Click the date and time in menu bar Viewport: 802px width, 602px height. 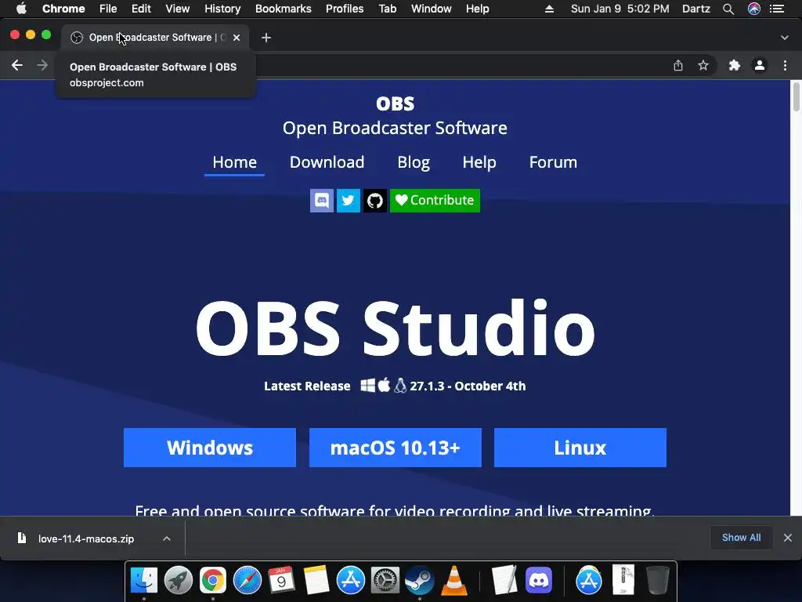point(620,9)
